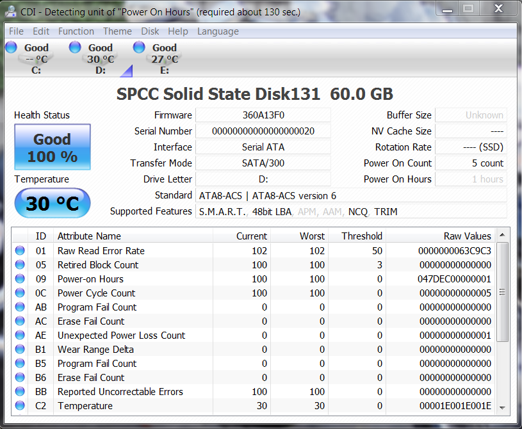Viewport: 522px width, 429px height.
Task: Open the Theme menu
Action: pyautogui.click(x=117, y=31)
